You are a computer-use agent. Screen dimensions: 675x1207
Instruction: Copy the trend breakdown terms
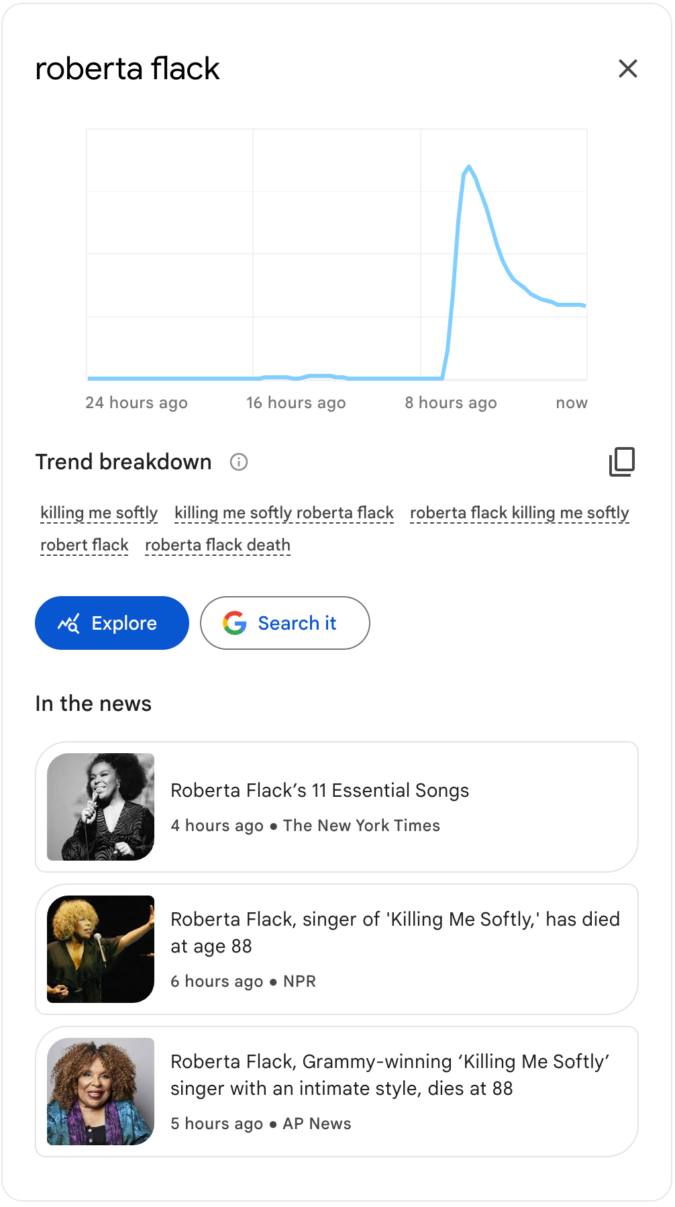[622, 462]
